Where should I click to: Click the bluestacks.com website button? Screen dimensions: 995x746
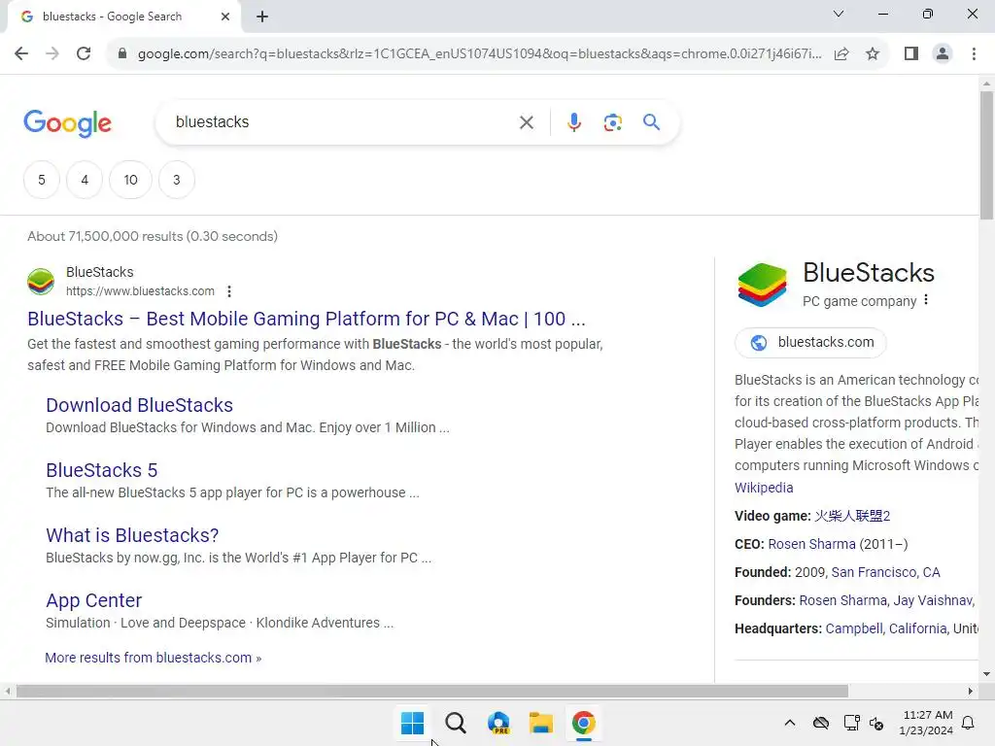[810, 343]
